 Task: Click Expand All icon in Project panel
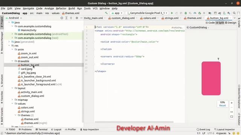pos(66,18)
